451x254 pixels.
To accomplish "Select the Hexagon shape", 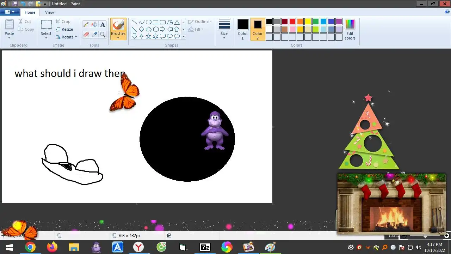I will [155, 29].
